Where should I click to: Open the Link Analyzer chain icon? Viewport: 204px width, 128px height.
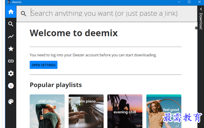[11, 61]
